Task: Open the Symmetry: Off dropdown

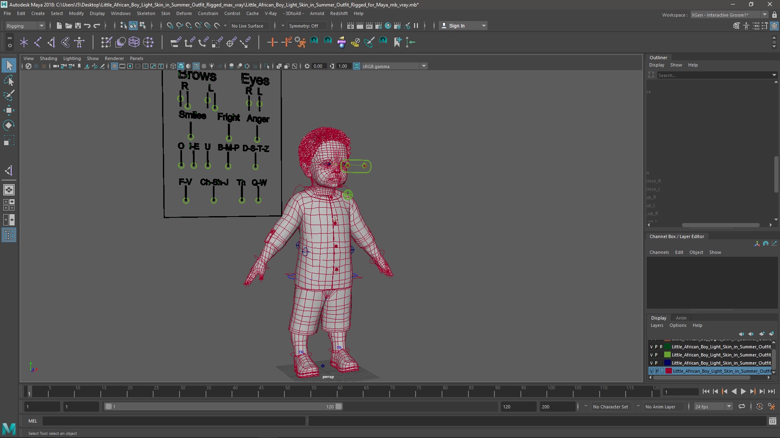Action: (x=307, y=26)
